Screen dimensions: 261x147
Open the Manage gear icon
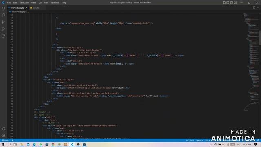coord(3,135)
